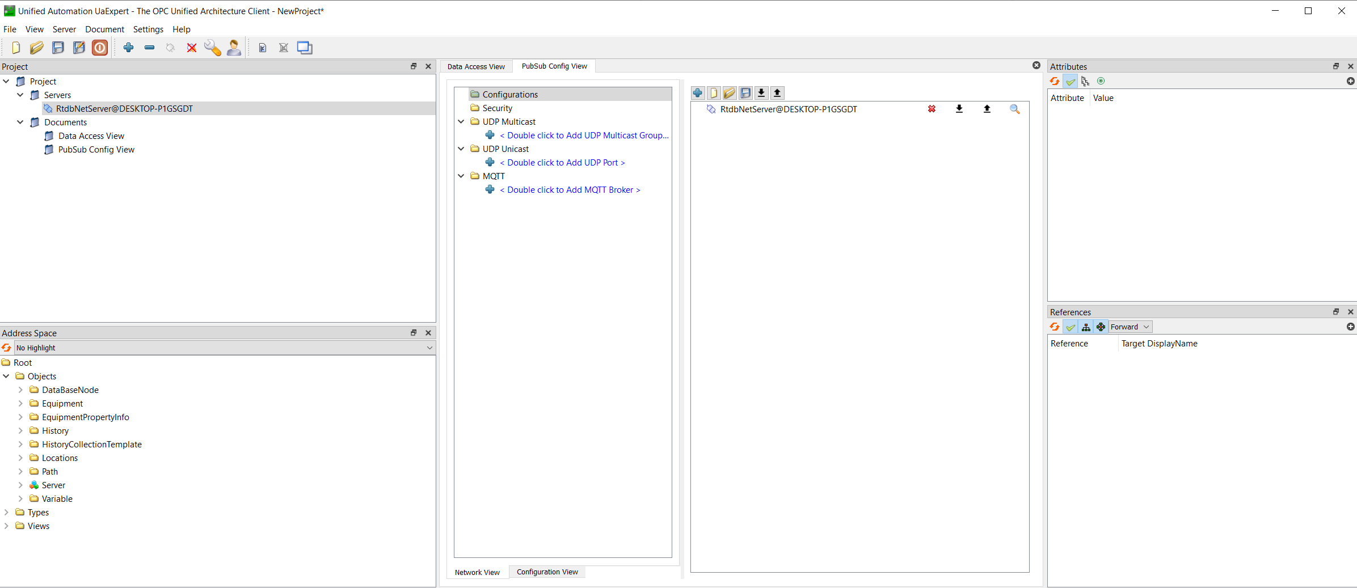Click the blue plus in PubSub config toolbar
The image size is (1357, 588).
click(698, 93)
